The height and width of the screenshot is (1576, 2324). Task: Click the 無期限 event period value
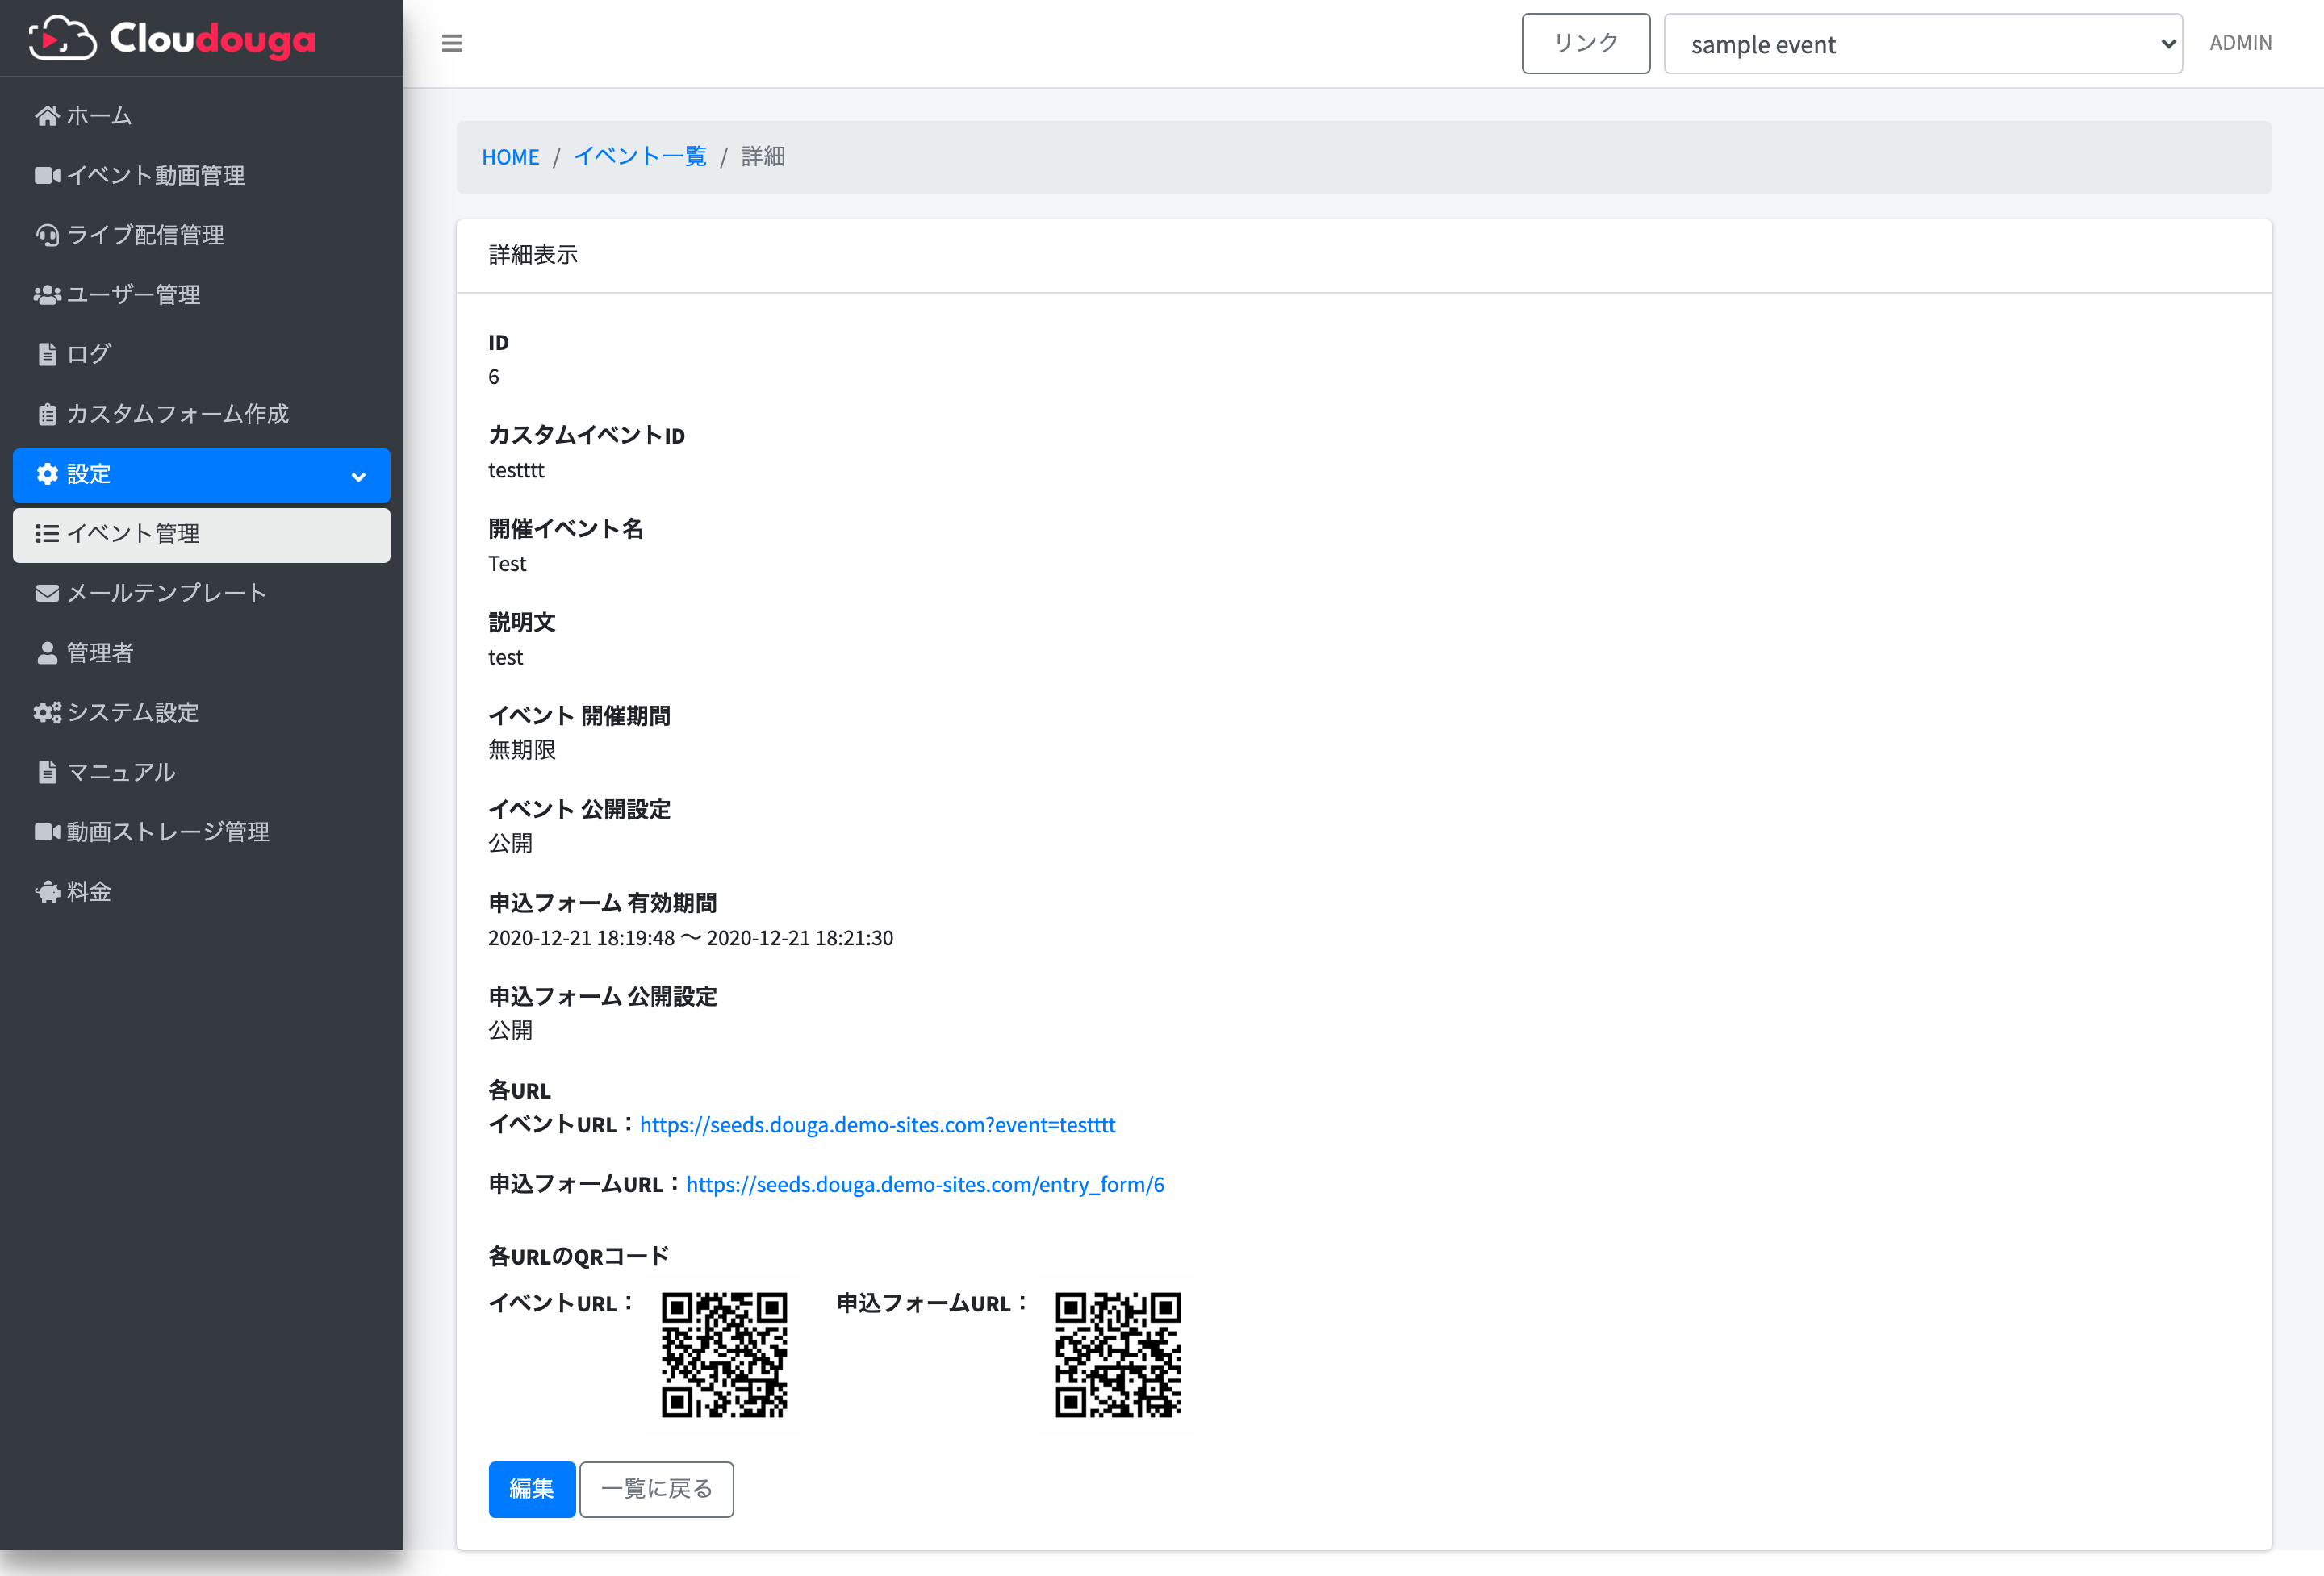(x=522, y=751)
